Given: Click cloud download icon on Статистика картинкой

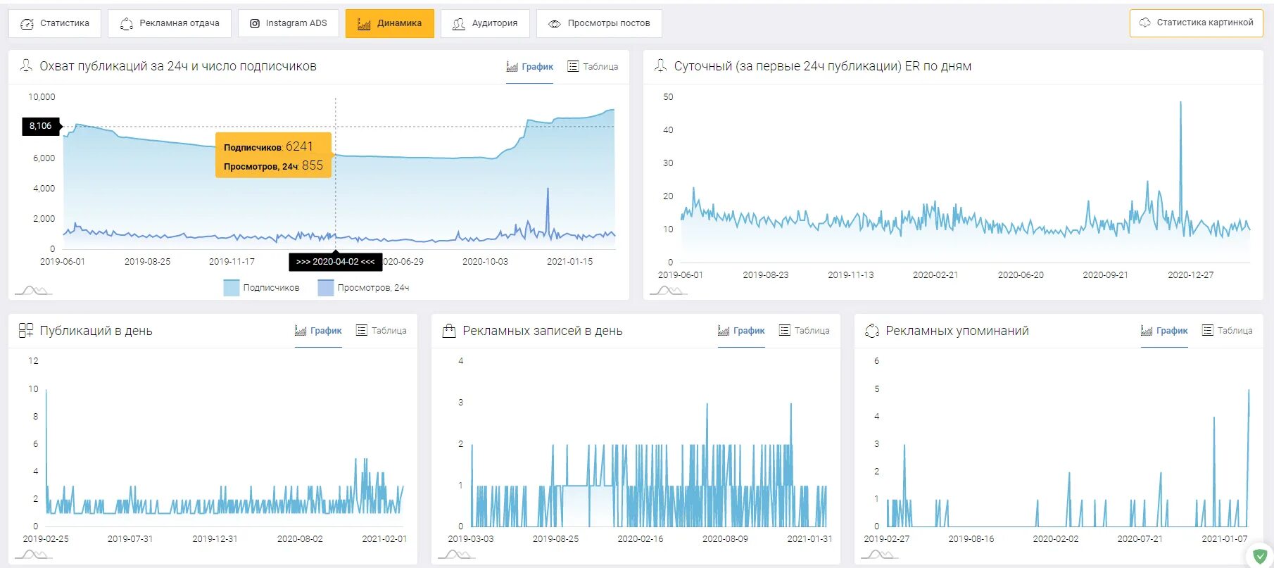Looking at the screenshot, I should (x=1145, y=23).
